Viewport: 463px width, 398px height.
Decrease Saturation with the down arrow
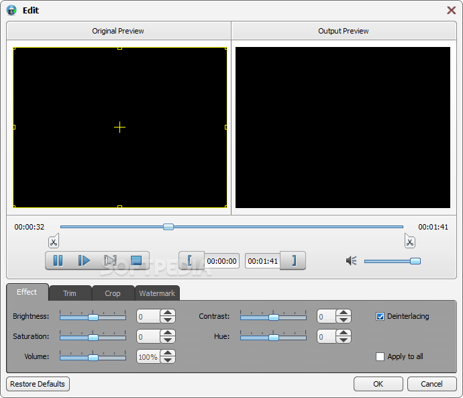(x=168, y=340)
